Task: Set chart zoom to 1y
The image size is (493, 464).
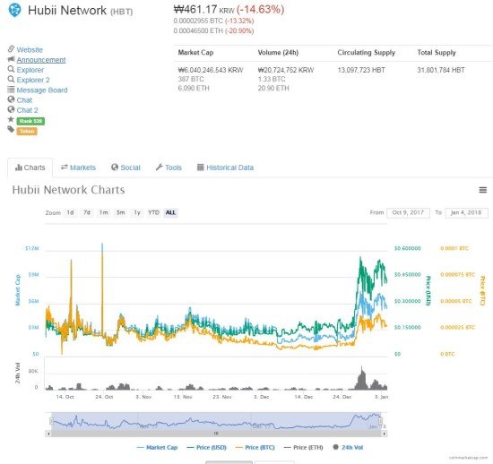Action: pos(137,212)
